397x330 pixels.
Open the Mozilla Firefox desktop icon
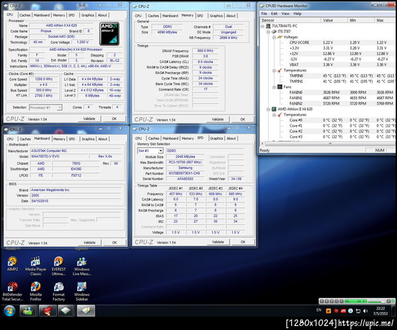(x=36, y=291)
